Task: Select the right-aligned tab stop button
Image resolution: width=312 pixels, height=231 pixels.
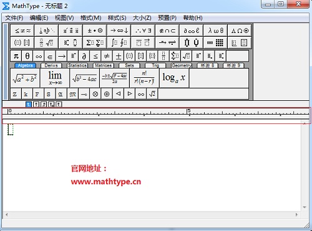Action: click(44, 104)
